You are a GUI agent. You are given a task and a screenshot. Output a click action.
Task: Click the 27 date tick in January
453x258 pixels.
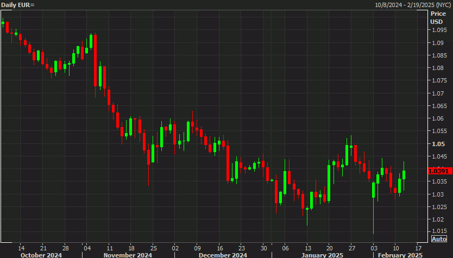click(351, 248)
